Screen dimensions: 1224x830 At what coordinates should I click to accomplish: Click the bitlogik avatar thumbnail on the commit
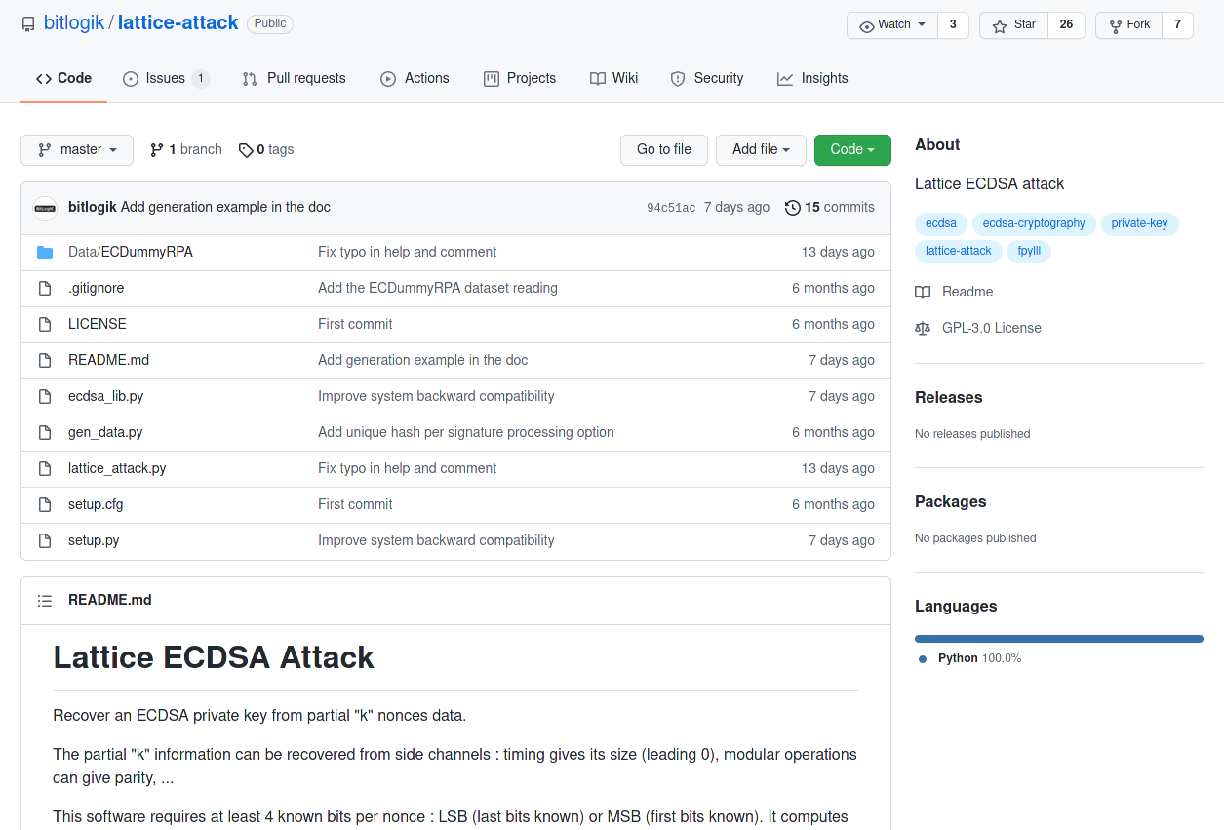pos(45,207)
